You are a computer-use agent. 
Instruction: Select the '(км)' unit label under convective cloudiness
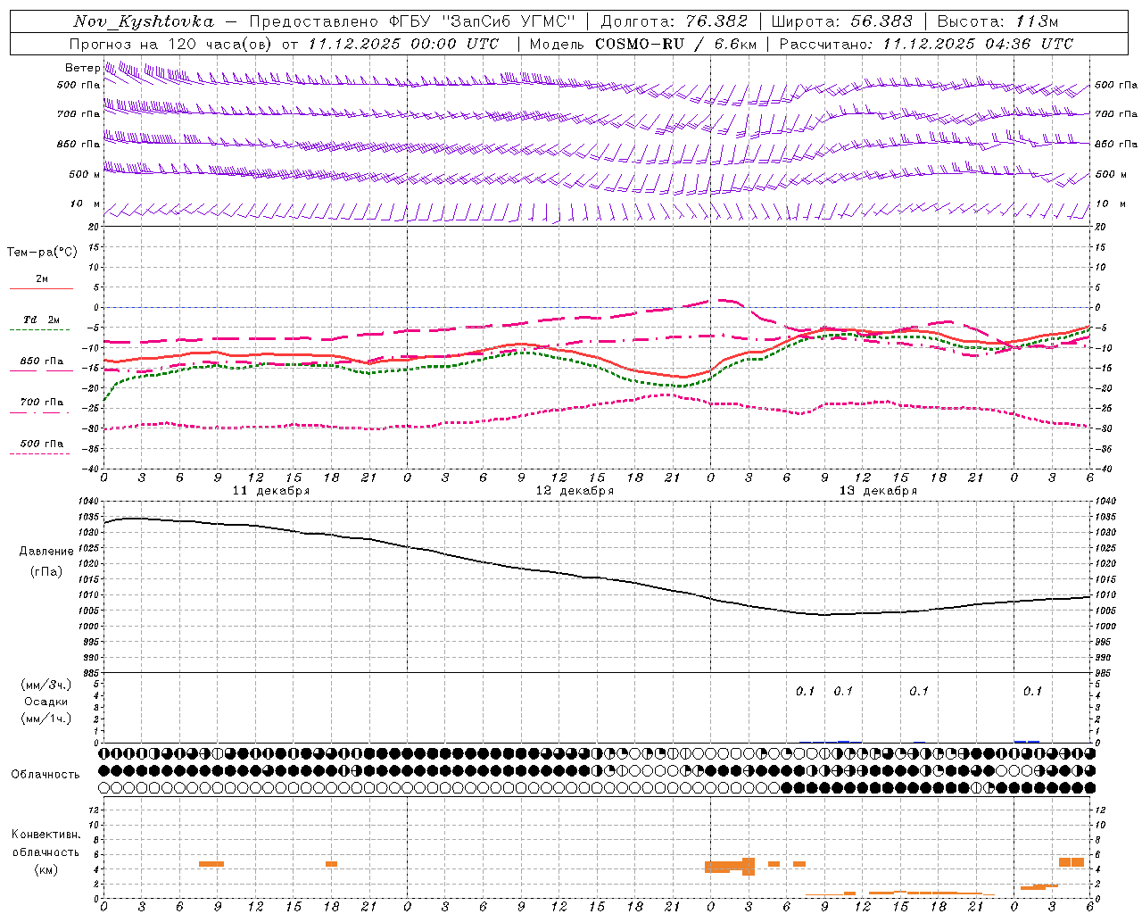46,869
